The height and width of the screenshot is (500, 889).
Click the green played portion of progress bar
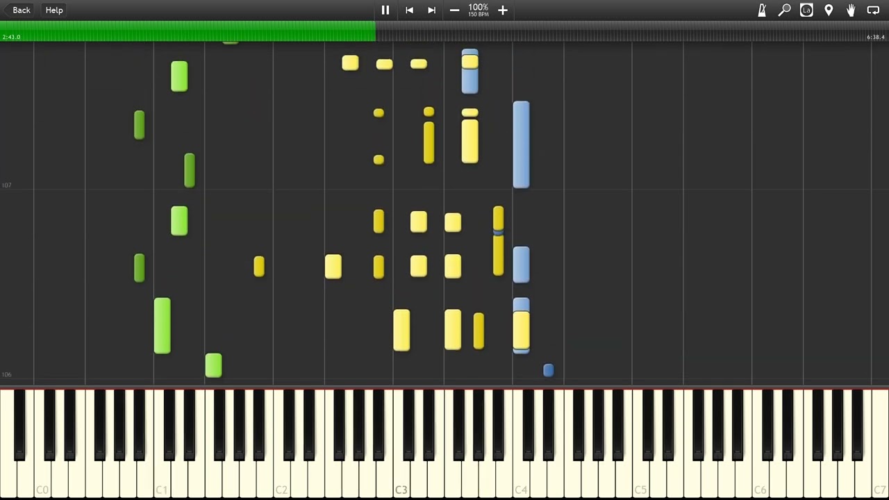(x=188, y=31)
